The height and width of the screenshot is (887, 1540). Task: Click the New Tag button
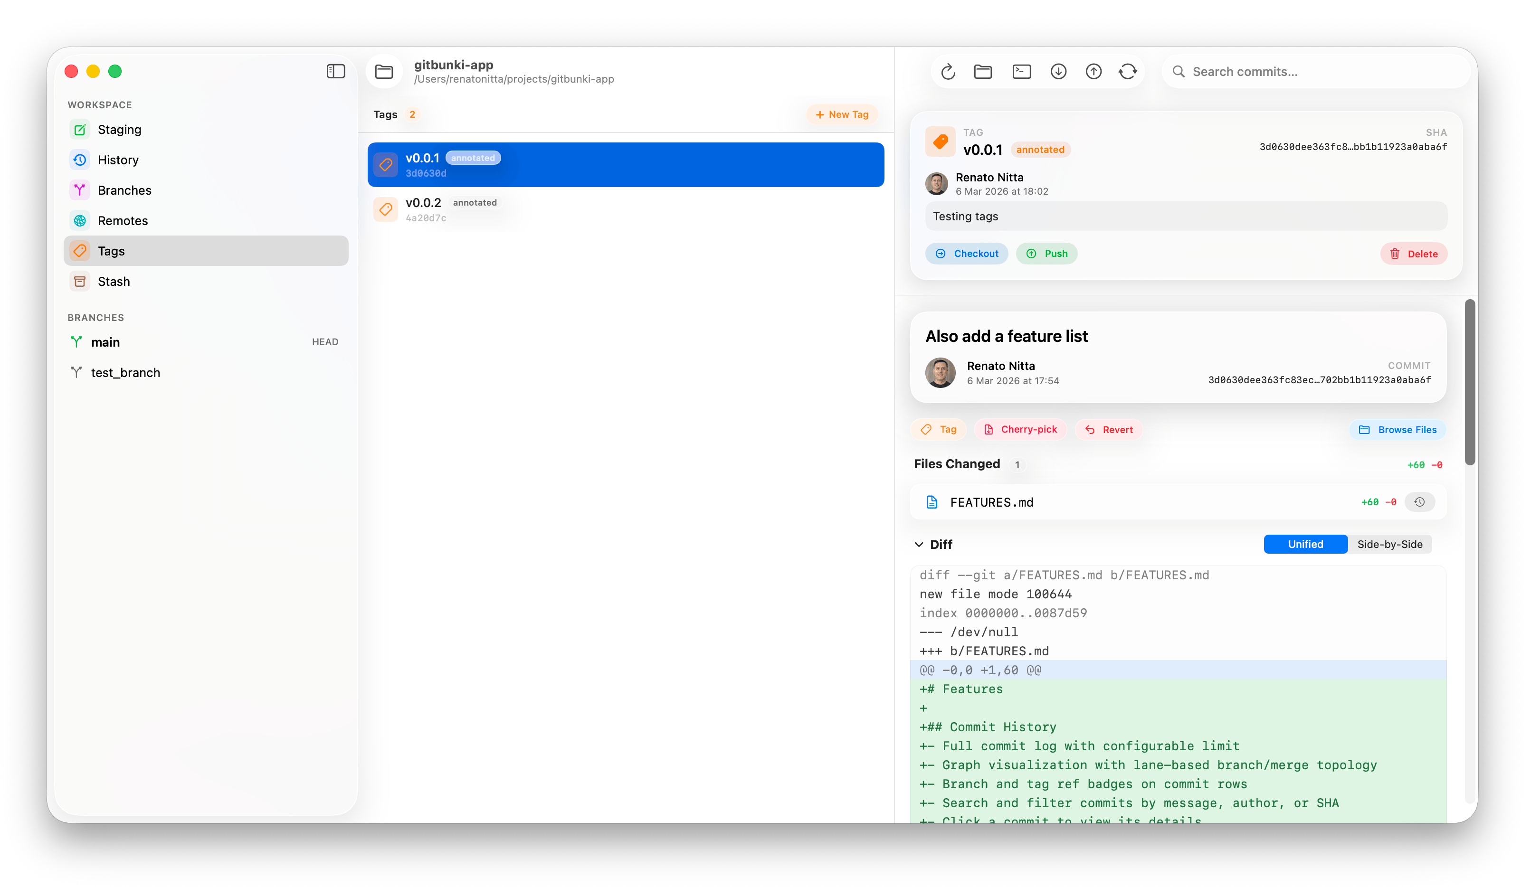(842, 114)
